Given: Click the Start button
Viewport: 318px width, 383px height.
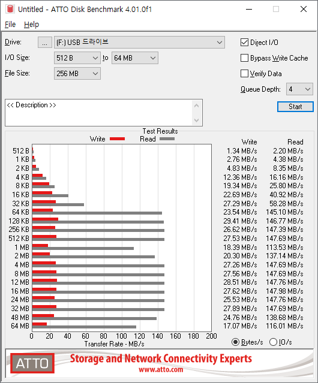Looking at the screenshot, I should (x=295, y=107).
